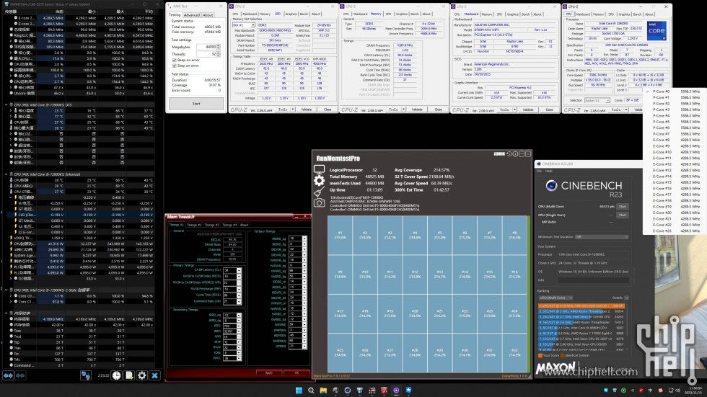This screenshot has width=707, height=397.
Task: Click the purple app icon on the taskbar
Action: point(396,391)
